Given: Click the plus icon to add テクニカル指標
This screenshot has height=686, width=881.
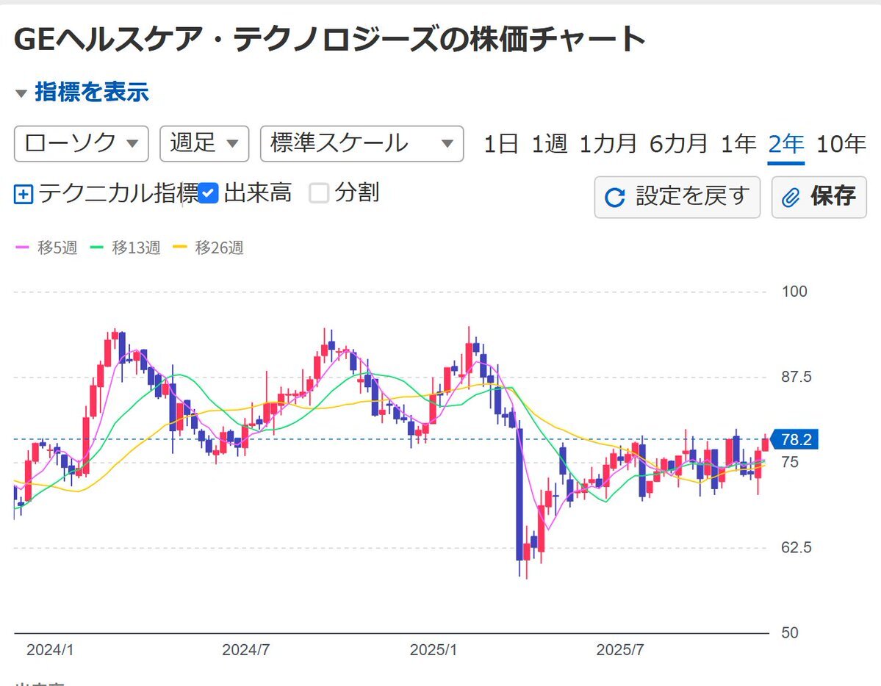Looking at the screenshot, I should [22, 194].
